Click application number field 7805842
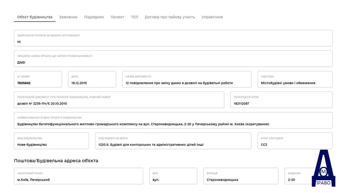Viewport: 343px width, 193px height. coord(38,79)
